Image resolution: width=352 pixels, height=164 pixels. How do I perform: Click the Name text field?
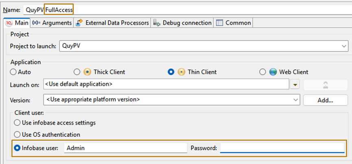(x=183, y=9)
